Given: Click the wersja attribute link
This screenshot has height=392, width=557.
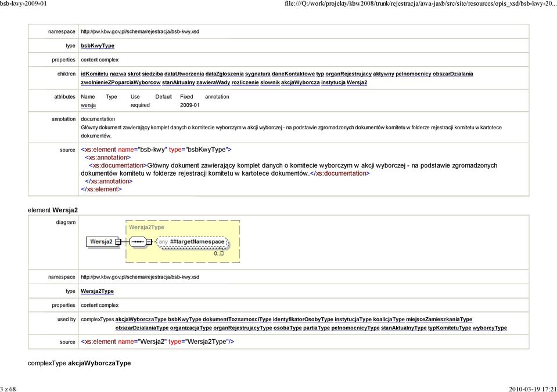Looking at the screenshot, I should click(88, 105).
